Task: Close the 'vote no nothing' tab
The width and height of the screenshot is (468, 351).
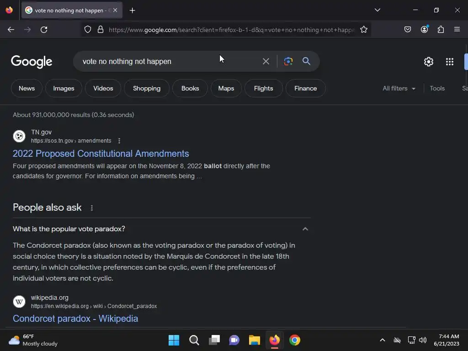Action: point(115,10)
